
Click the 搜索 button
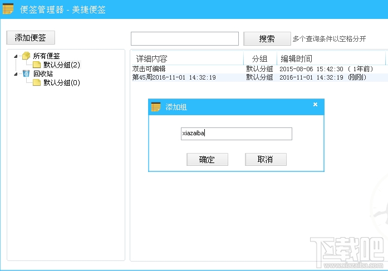coord(267,38)
